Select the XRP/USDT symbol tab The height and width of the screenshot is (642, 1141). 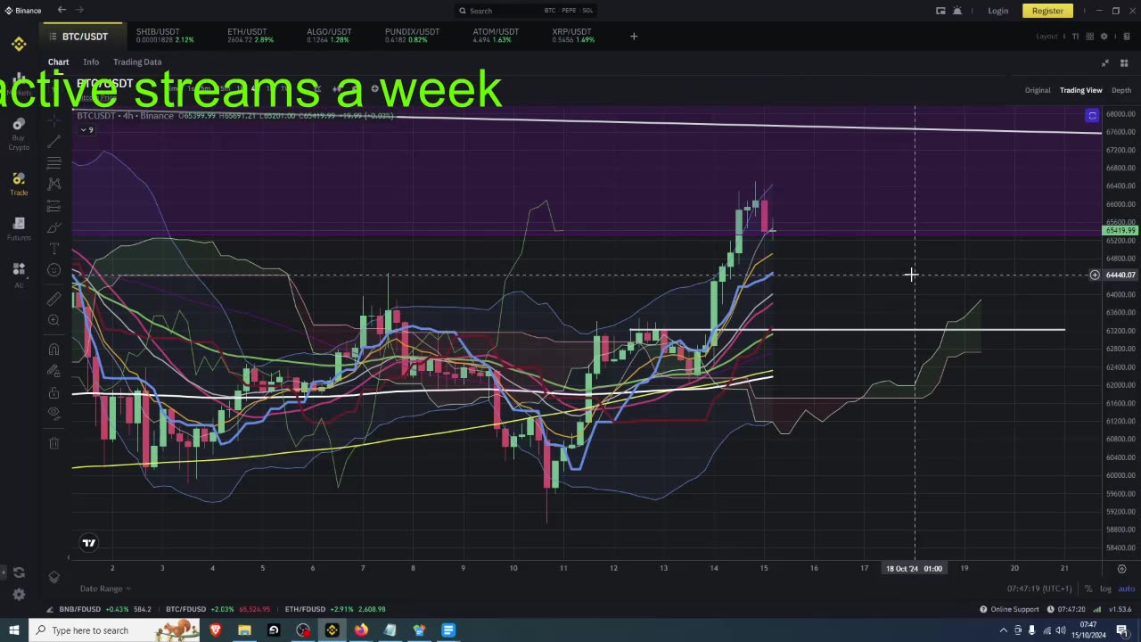(x=572, y=36)
